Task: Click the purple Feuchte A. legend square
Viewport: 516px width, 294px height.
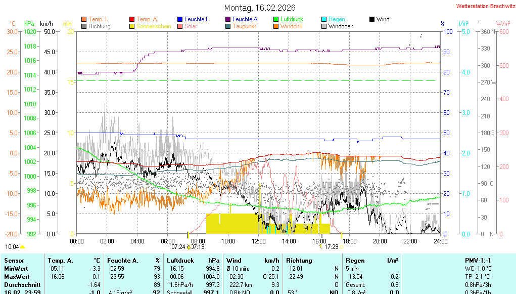Action: (x=228, y=19)
